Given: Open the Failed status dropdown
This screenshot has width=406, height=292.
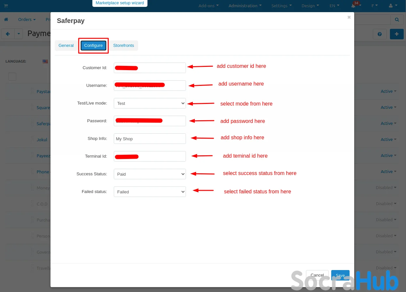Looking at the screenshot, I should click(x=150, y=192).
